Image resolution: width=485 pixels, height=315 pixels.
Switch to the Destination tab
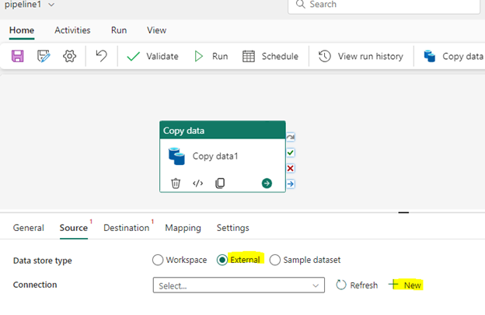pos(126,228)
